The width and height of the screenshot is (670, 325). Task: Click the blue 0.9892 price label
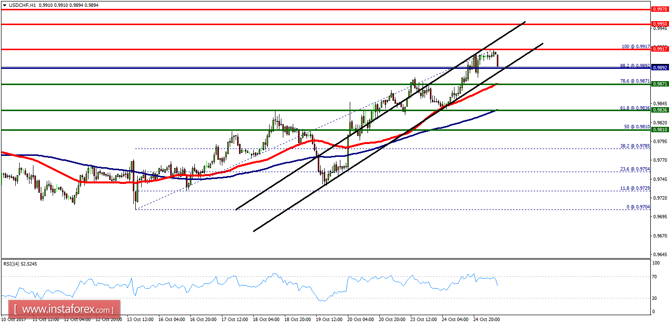coord(660,68)
